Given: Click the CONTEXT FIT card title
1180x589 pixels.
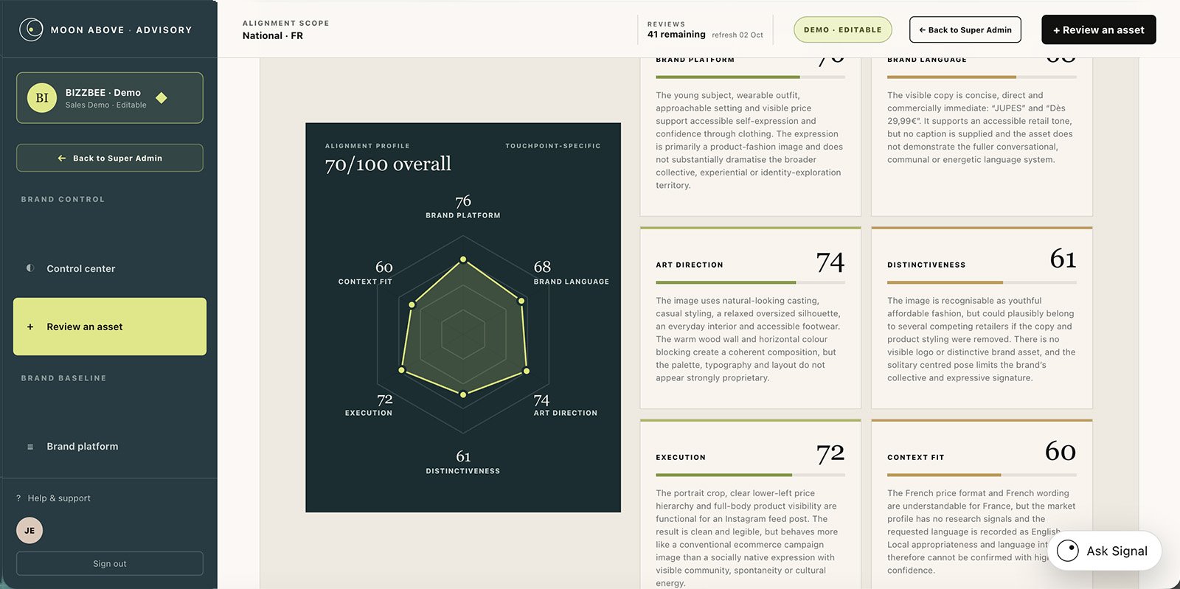Looking at the screenshot, I should pos(915,457).
